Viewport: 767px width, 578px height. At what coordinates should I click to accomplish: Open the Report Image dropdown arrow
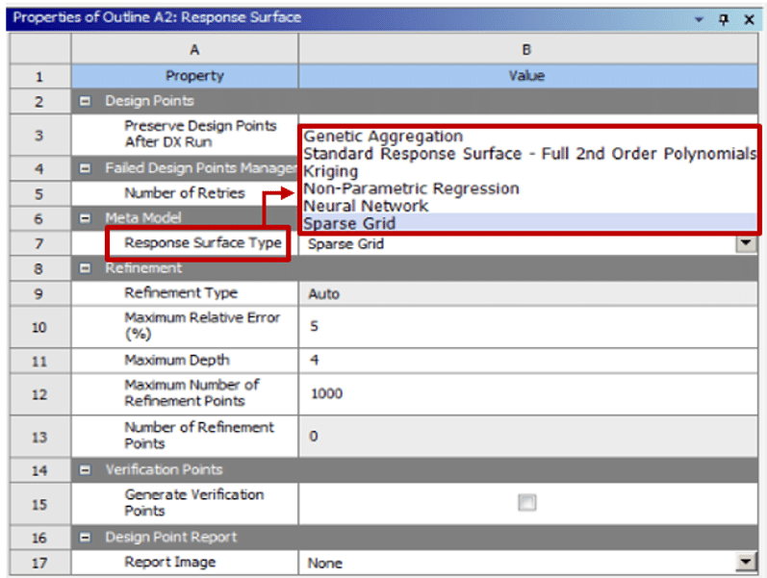point(746,563)
